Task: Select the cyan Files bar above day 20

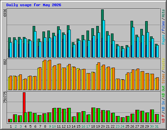Action: tap(104, 39)
